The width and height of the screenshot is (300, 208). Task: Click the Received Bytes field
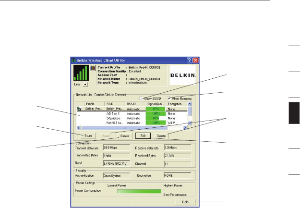178,156
